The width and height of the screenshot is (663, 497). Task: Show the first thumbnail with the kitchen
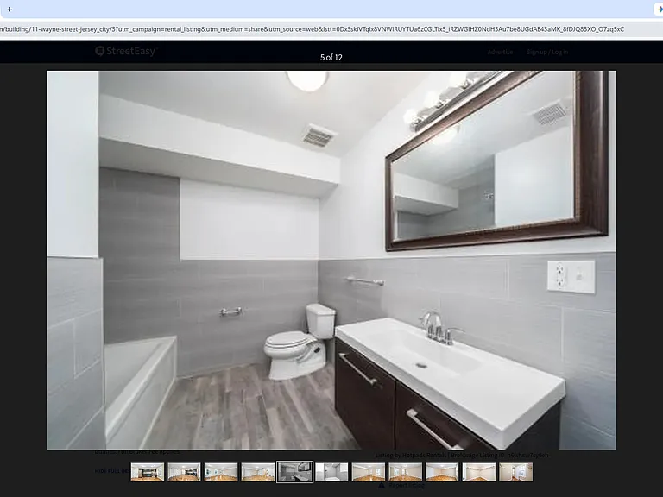pos(147,472)
